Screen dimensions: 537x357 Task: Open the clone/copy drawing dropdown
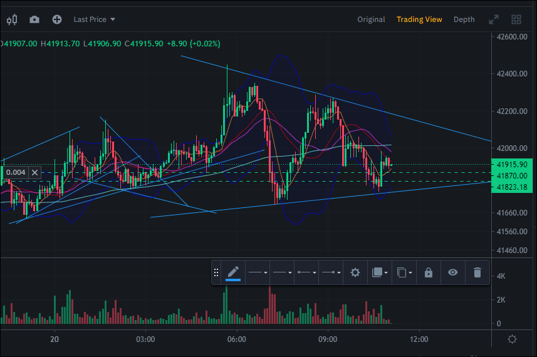pyautogui.click(x=404, y=272)
